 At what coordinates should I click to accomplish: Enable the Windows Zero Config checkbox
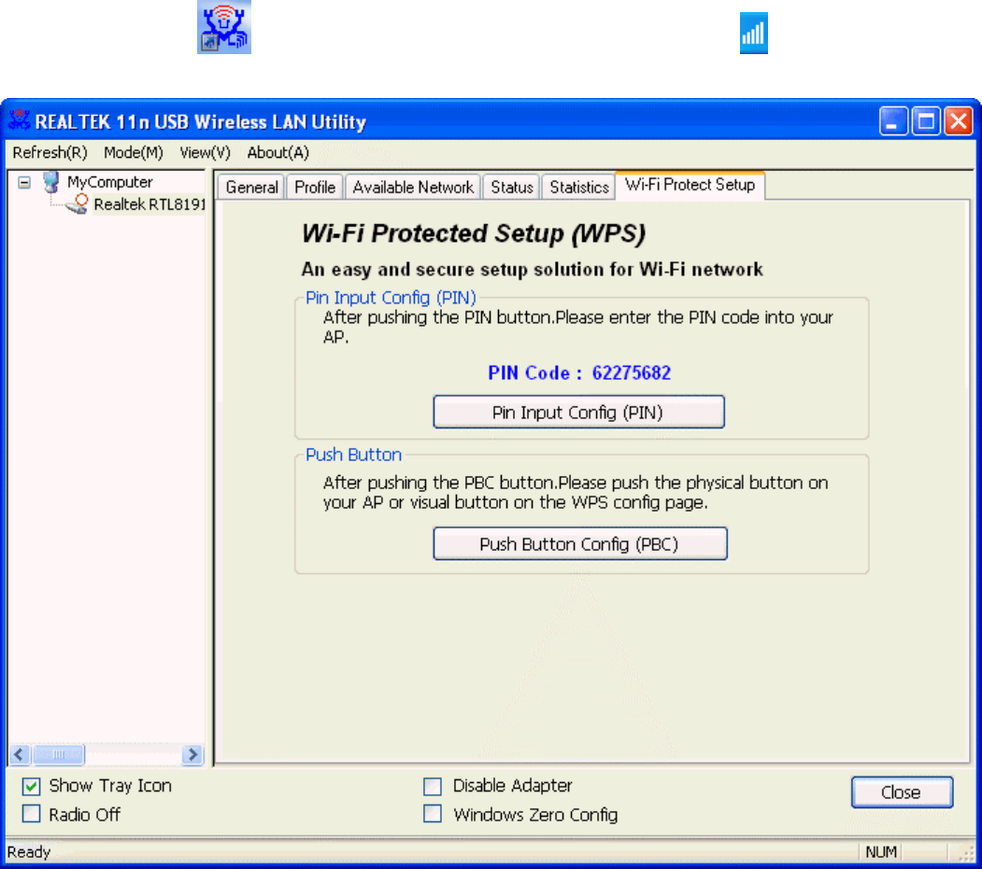(432, 814)
